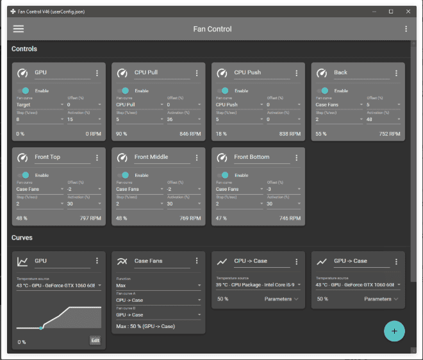This screenshot has width=423, height=360.
Task: Click the mix icon on the Case Fans curve
Action: pyautogui.click(x=122, y=261)
